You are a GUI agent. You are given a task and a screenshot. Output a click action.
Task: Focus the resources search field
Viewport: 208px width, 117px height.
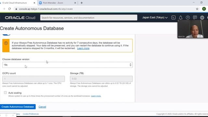pos(89,18)
